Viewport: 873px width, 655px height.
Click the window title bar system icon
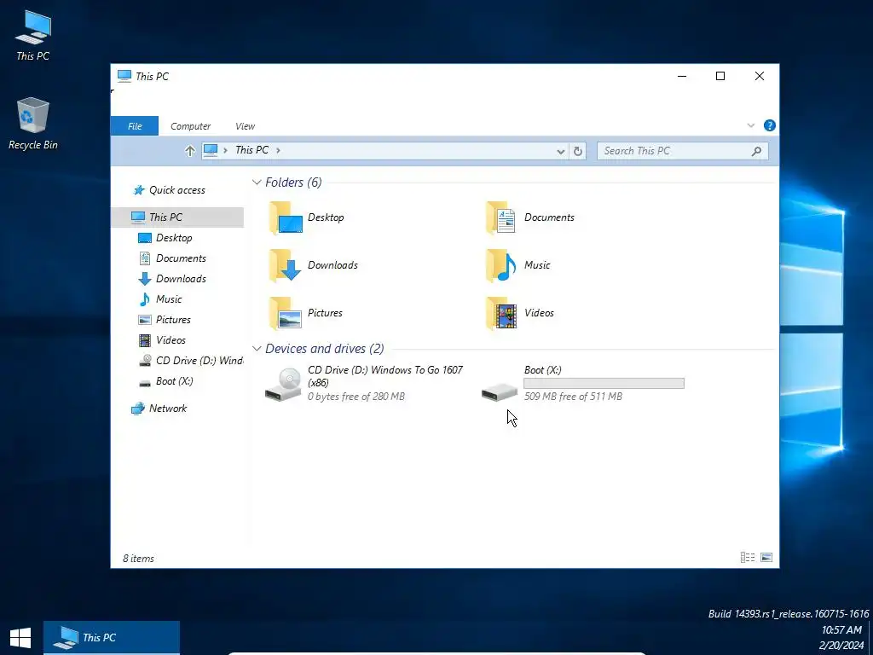pyautogui.click(x=124, y=76)
